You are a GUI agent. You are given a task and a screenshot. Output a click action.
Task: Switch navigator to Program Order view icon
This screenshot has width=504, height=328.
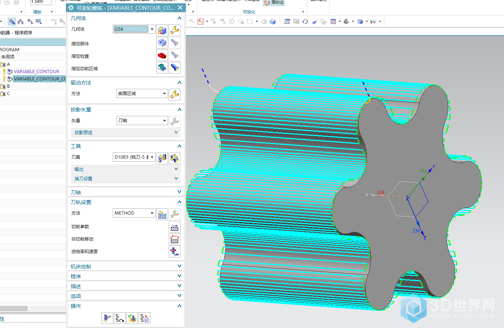coord(12,22)
